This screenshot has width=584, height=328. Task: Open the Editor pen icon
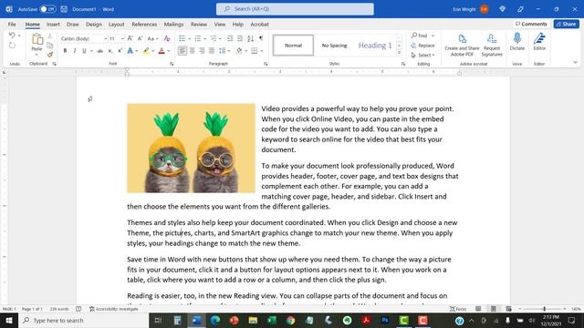click(539, 38)
